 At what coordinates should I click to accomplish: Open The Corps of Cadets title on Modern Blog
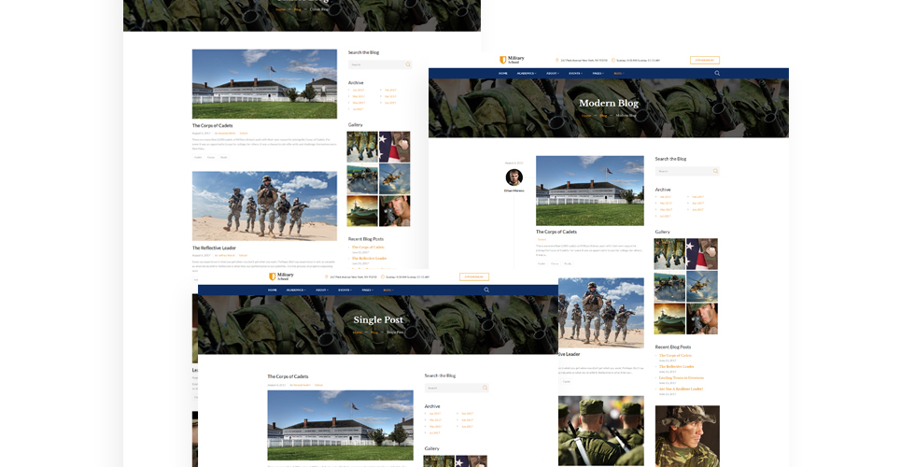click(556, 232)
